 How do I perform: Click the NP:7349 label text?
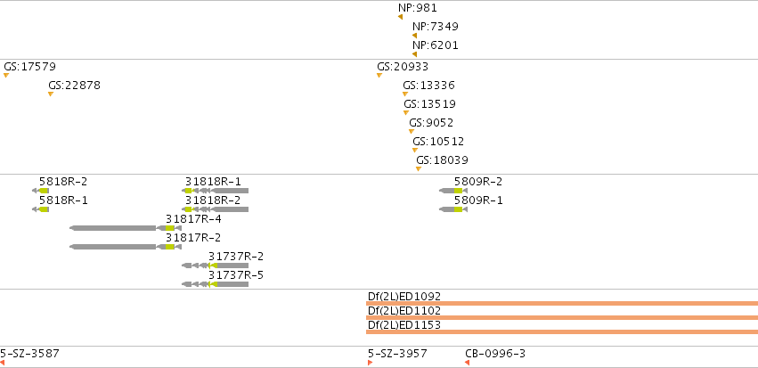[x=436, y=27]
